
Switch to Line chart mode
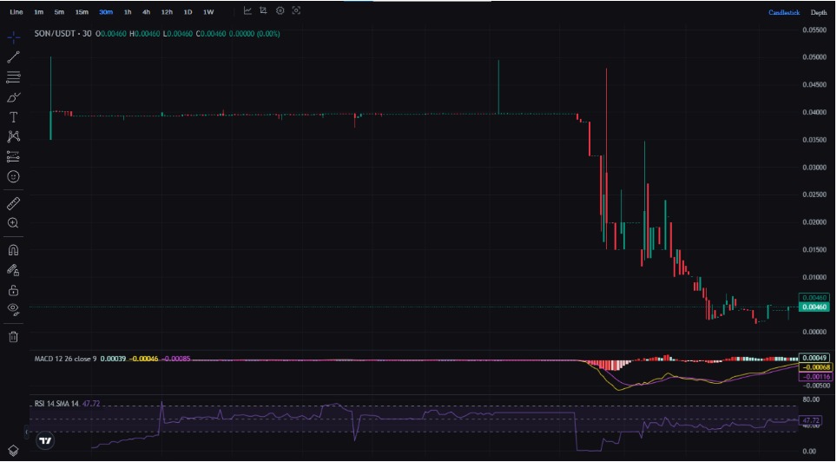(x=16, y=12)
